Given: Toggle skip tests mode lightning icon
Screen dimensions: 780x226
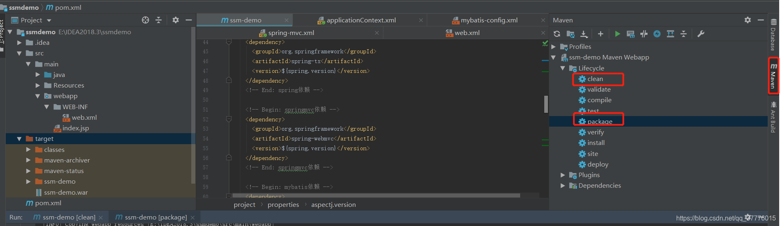Looking at the screenshot, I should pos(657,34).
